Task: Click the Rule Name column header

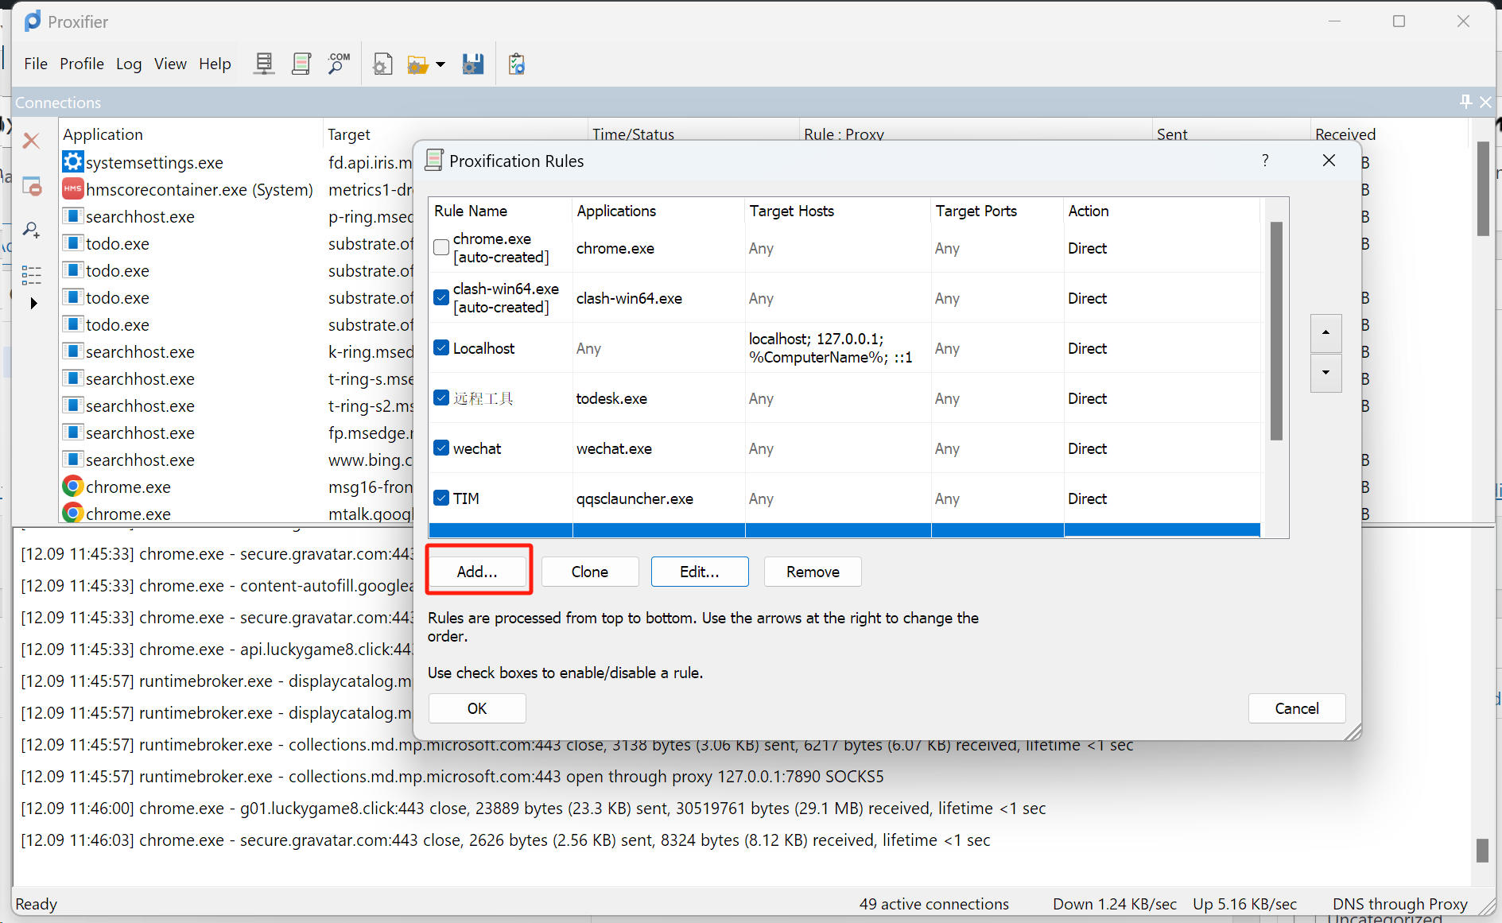Action: (500, 211)
